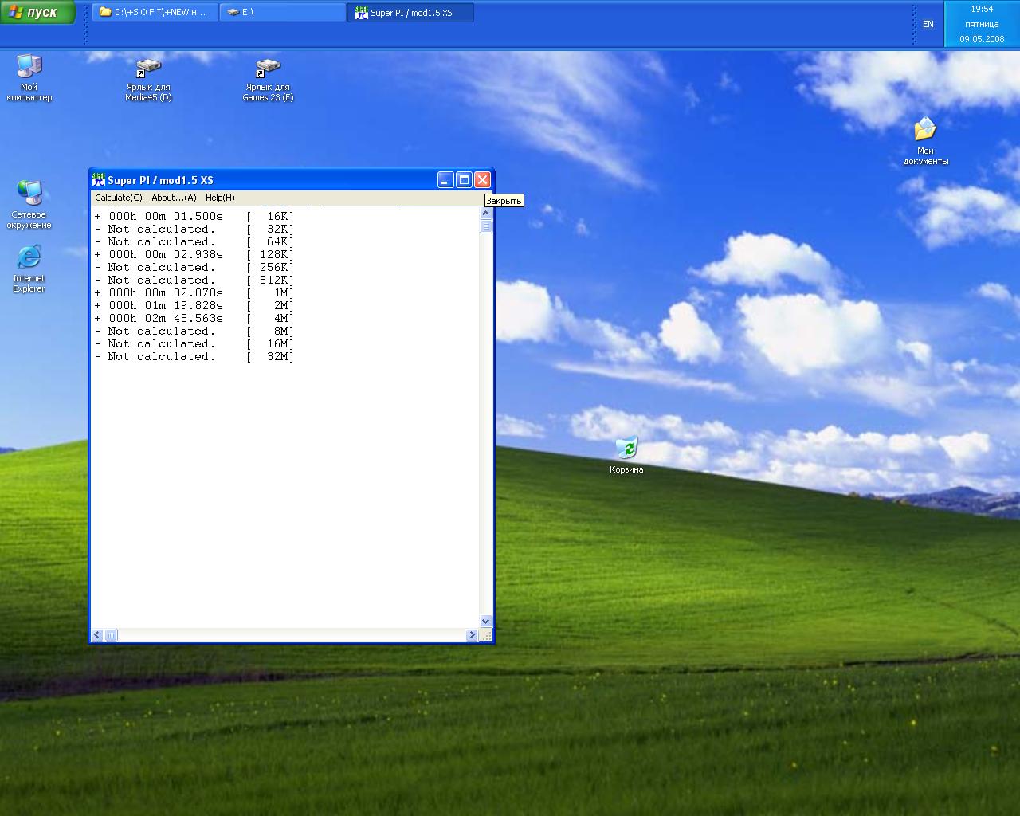
Task: Select the Internet Explorer desktop icon
Action: 29,269
